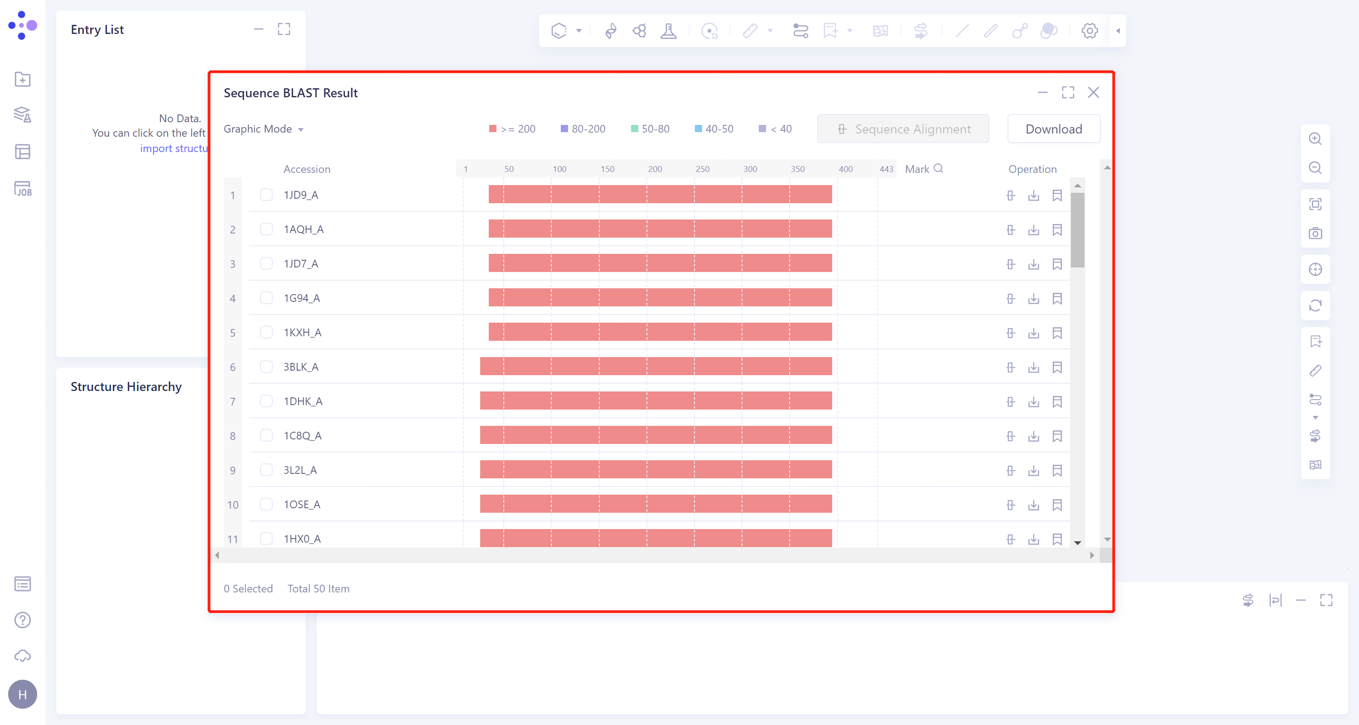Image resolution: width=1359 pixels, height=725 pixels.
Task: Click the JOB icon in left sidebar
Action: [x=22, y=189]
